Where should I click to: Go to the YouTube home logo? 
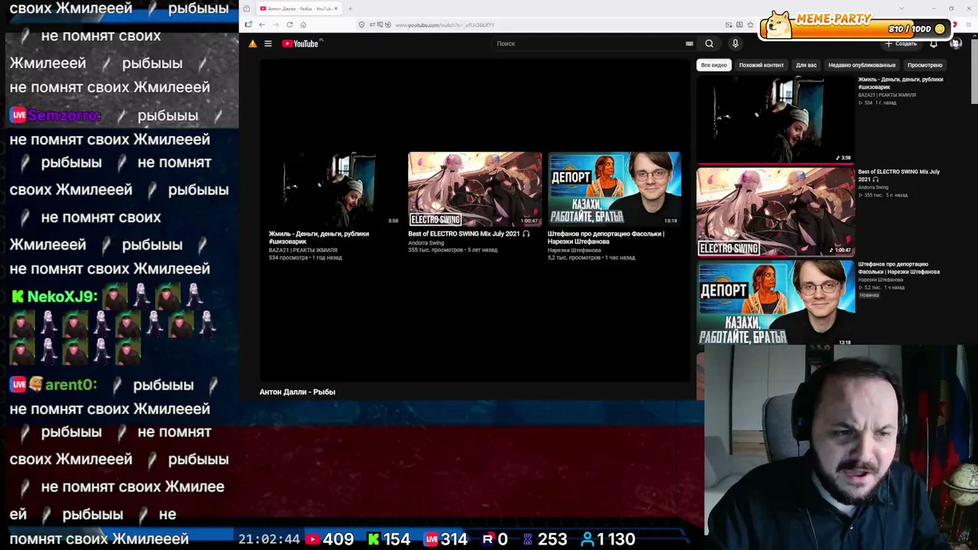point(300,44)
